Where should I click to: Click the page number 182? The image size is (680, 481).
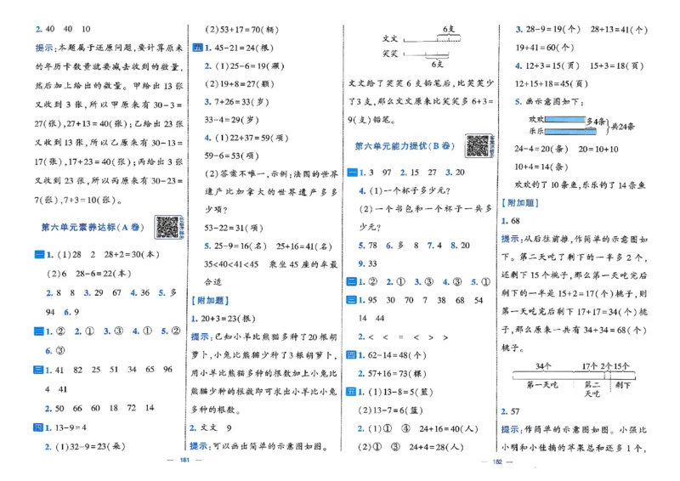point(497,462)
